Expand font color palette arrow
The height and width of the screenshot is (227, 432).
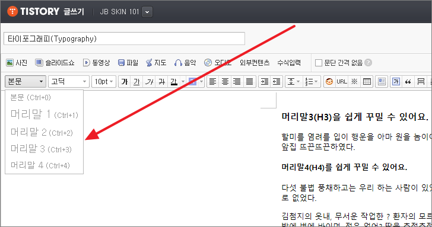[x=183, y=81]
